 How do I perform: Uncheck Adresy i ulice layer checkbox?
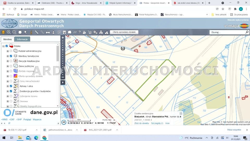click(x=11, y=86)
